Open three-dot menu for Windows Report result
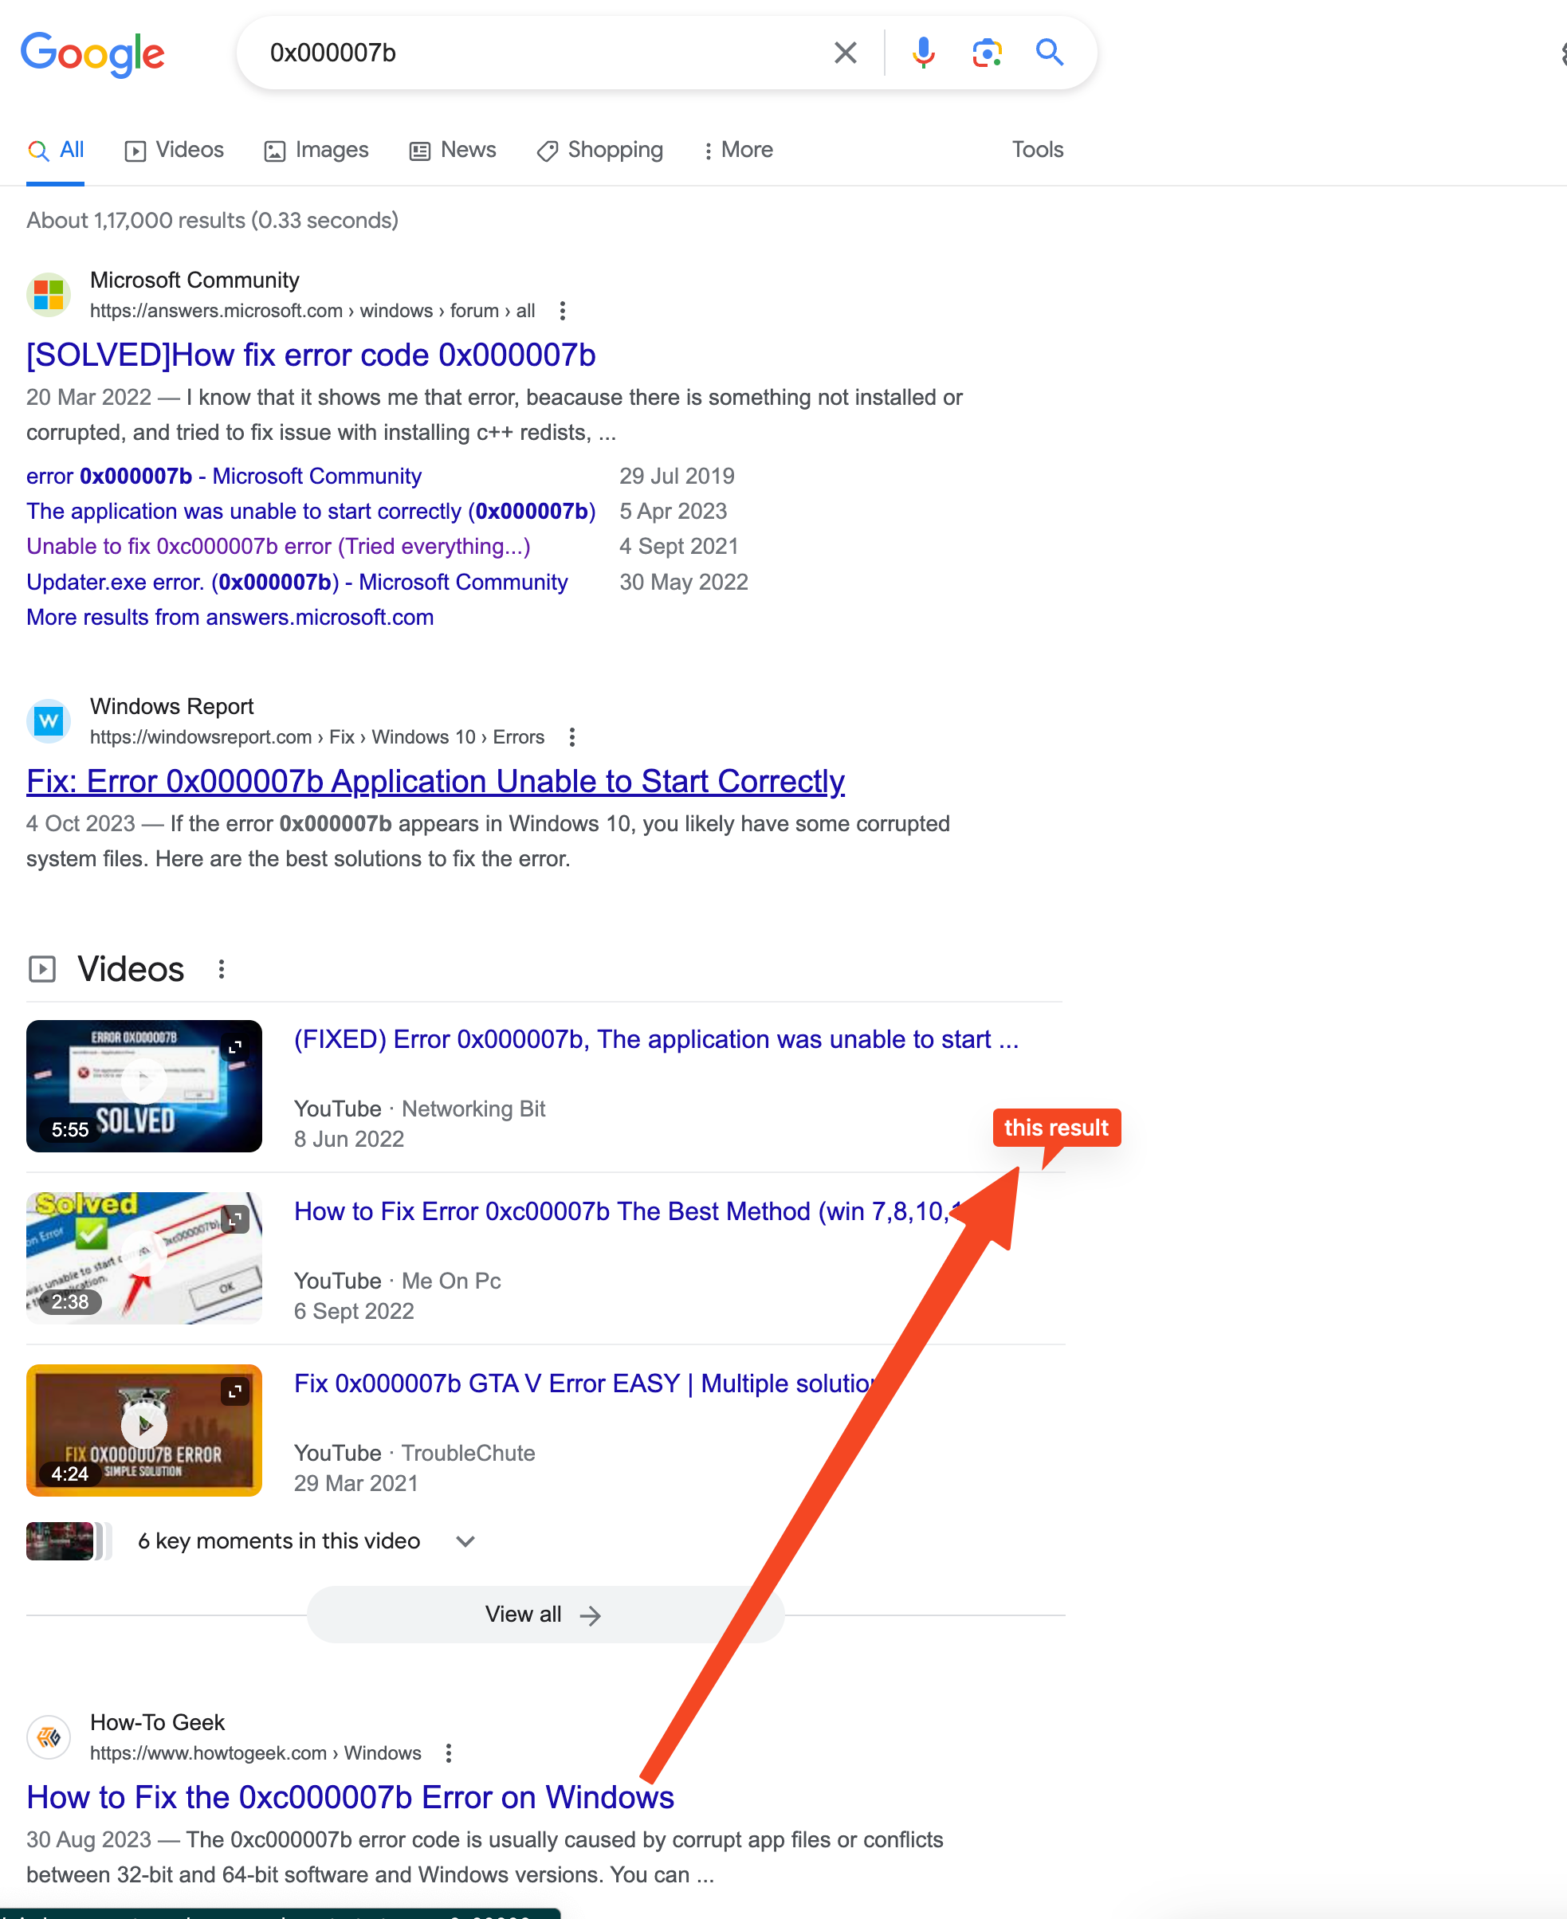This screenshot has width=1567, height=1919. click(x=571, y=736)
